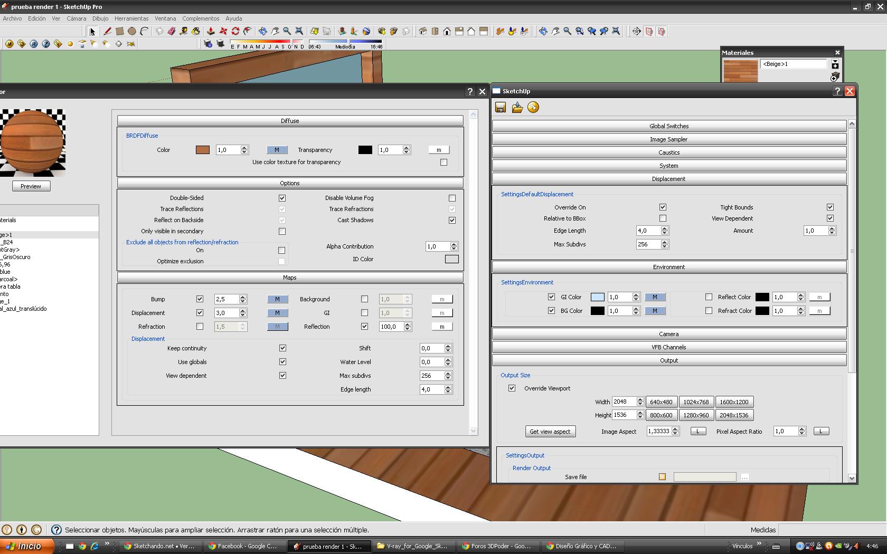
Task: Toggle the Double-Sided checkbox
Action: click(x=282, y=198)
